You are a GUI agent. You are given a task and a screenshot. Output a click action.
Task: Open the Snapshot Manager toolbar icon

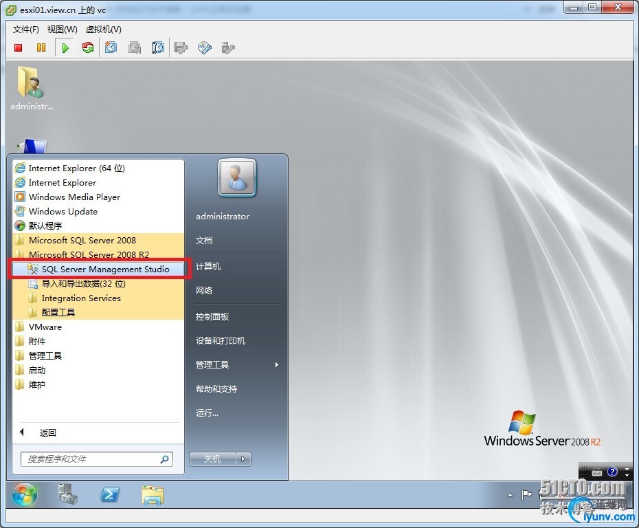(158, 47)
